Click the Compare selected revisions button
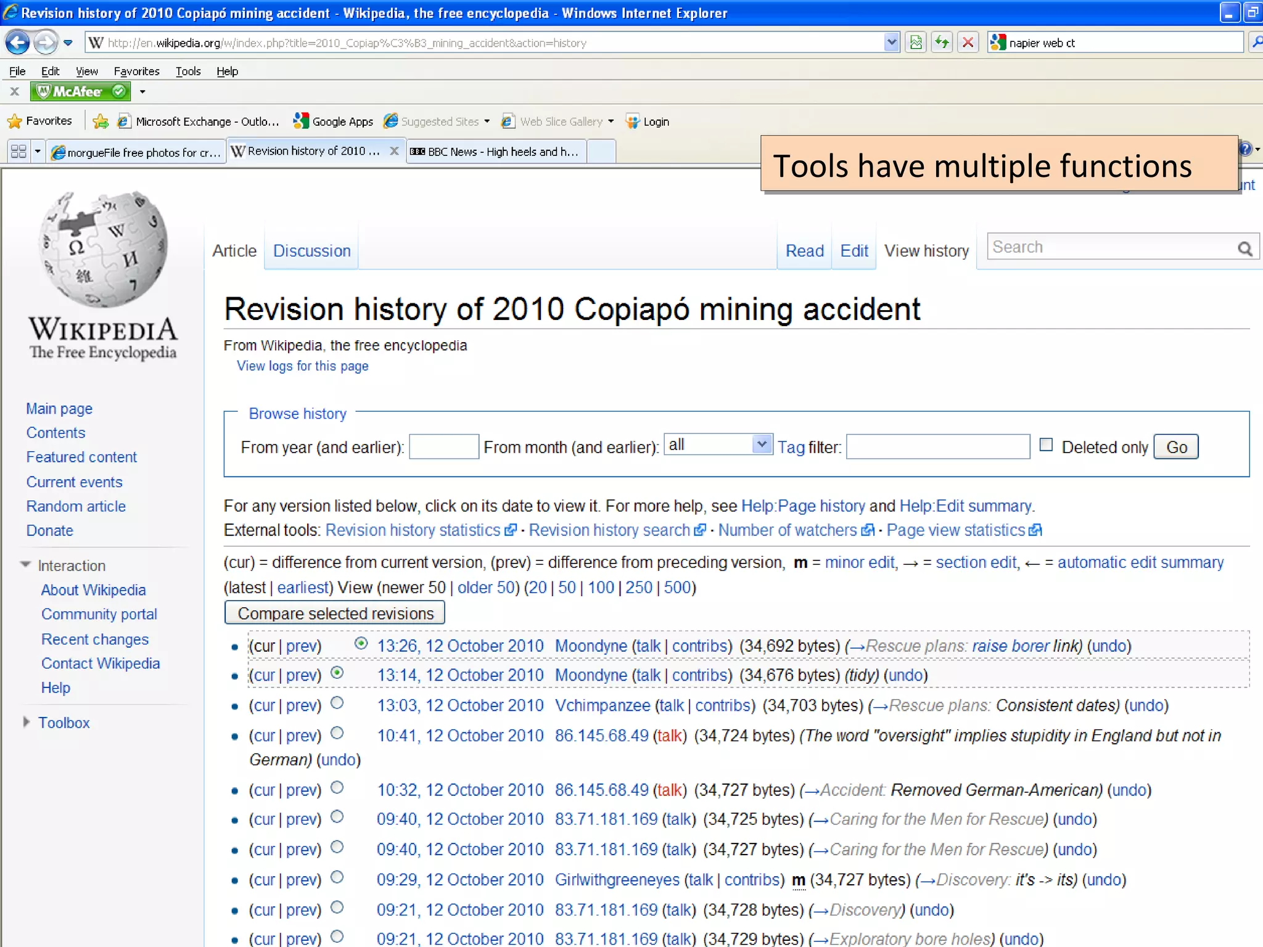Screen dimensions: 1263x947 335,613
